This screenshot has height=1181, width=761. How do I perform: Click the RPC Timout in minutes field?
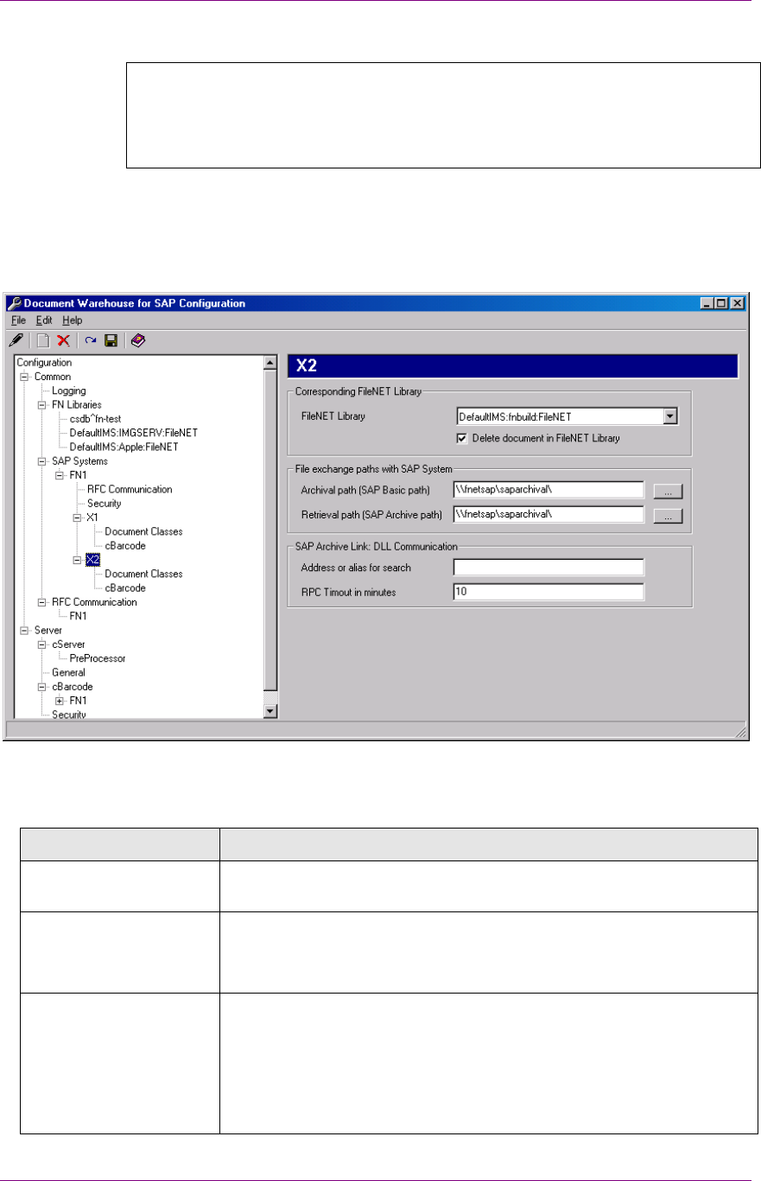[548, 593]
